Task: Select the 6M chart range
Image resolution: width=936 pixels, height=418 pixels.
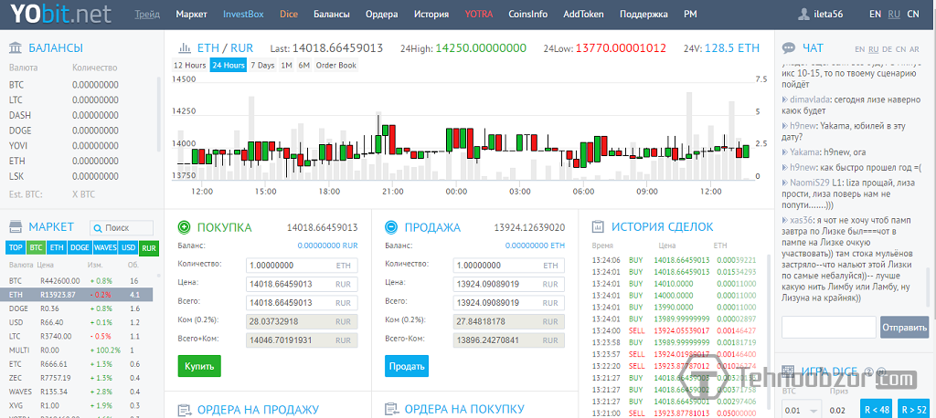Action: click(304, 65)
